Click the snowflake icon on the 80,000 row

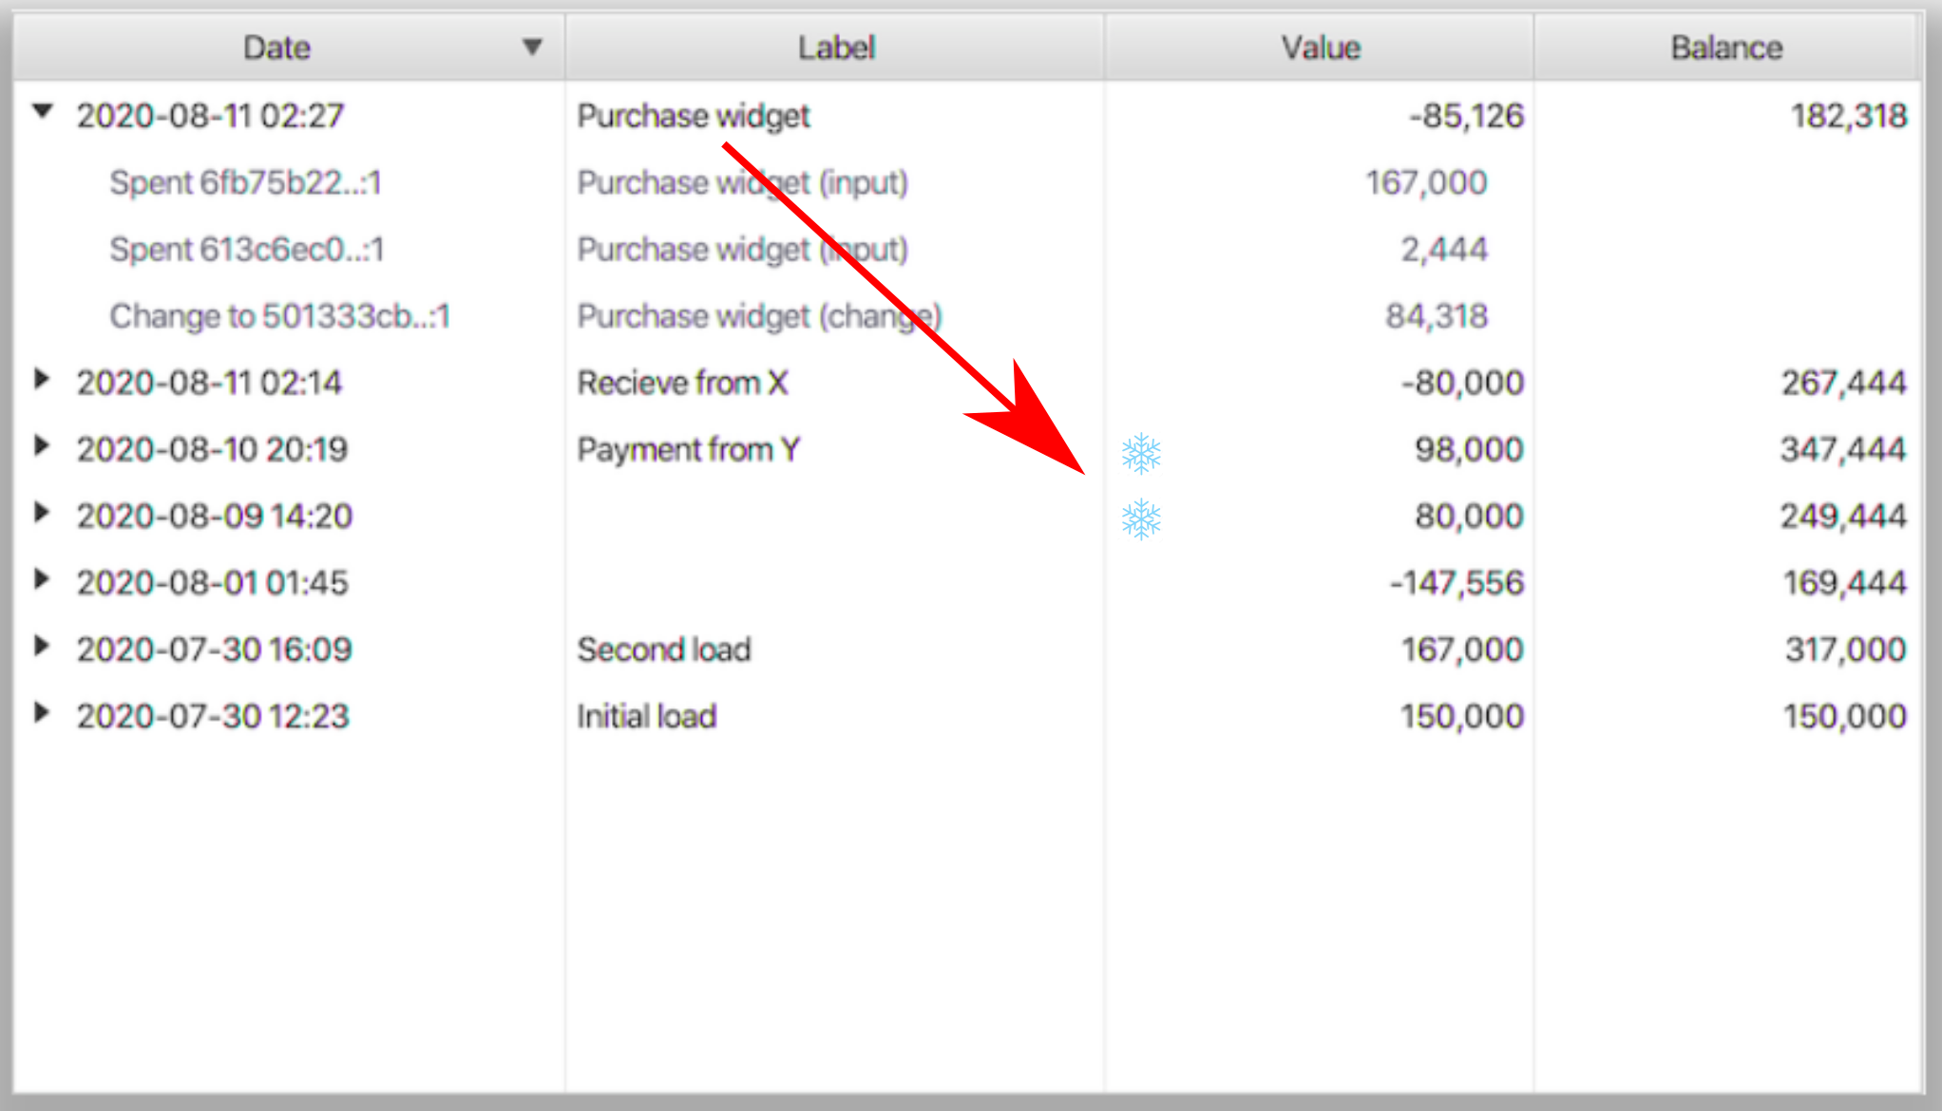[x=1140, y=519]
